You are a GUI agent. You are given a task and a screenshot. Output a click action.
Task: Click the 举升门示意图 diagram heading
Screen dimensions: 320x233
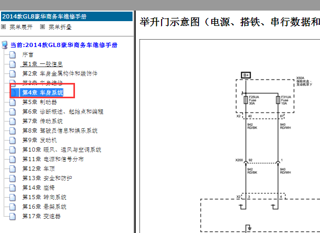coord(230,22)
